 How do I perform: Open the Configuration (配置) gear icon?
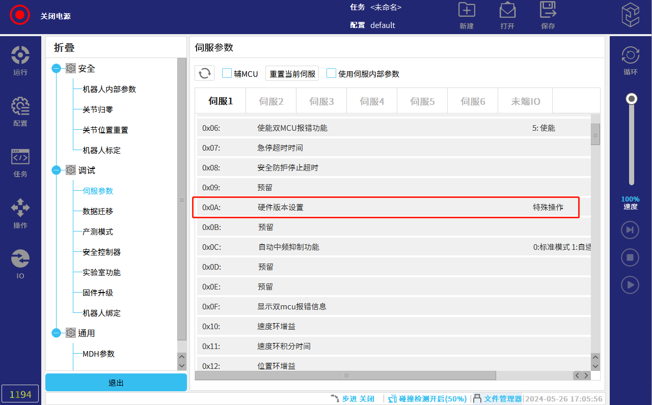point(20,106)
